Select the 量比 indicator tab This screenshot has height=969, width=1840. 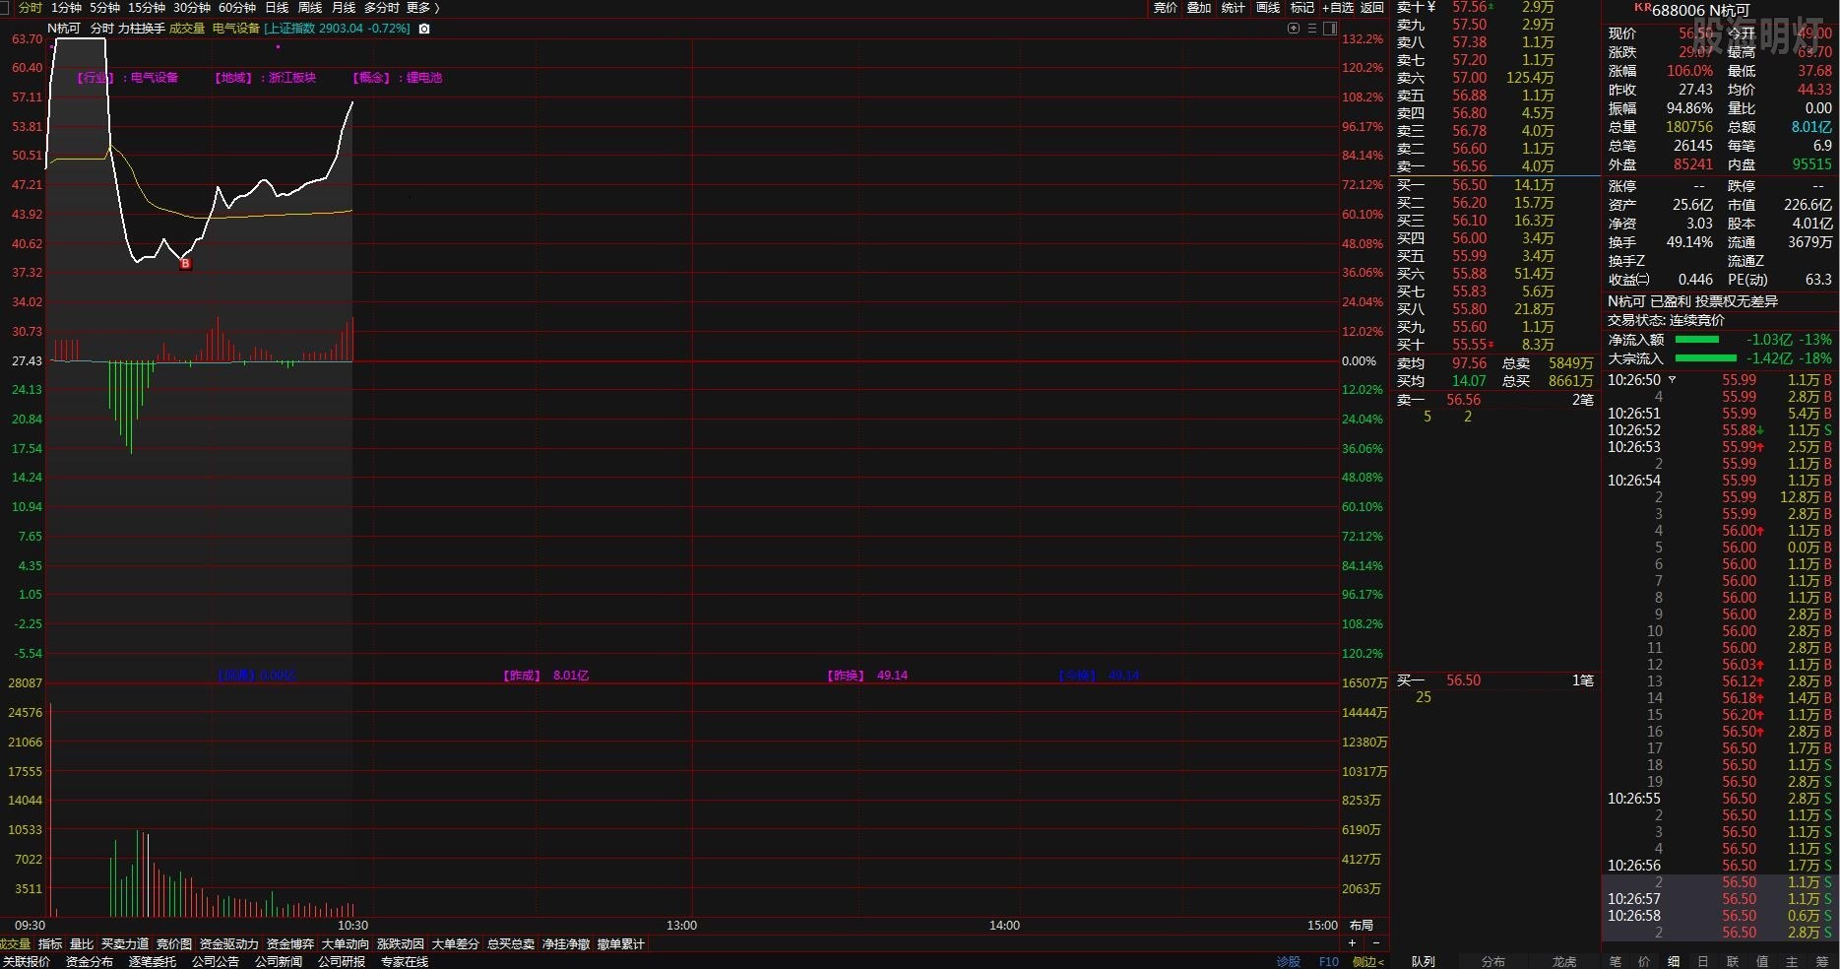pos(82,943)
